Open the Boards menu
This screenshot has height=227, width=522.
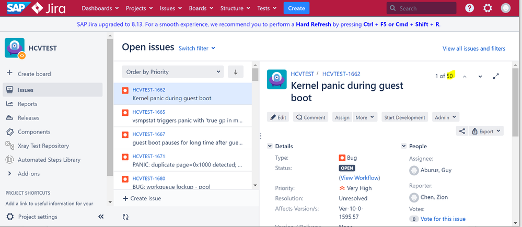[x=201, y=8]
